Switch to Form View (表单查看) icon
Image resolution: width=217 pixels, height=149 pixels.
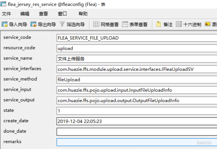click(125, 24)
